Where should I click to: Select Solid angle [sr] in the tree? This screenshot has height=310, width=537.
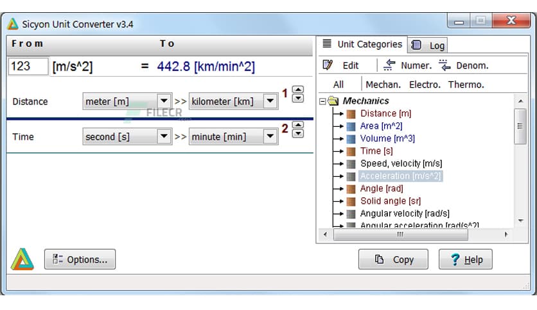pyautogui.click(x=391, y=201)
